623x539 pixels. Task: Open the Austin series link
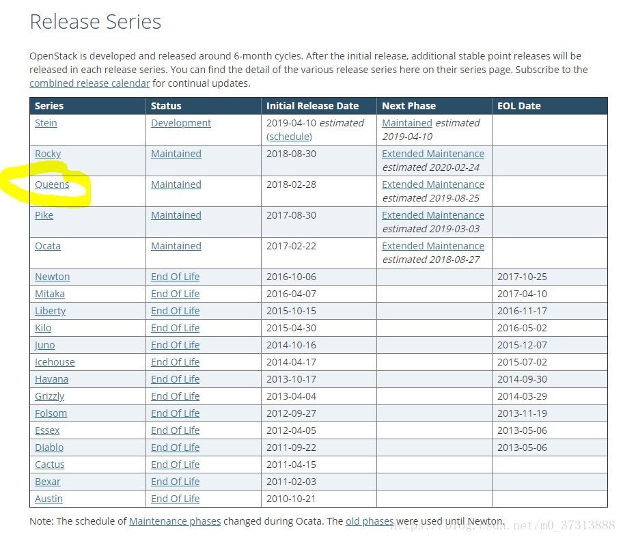[49, 499]
